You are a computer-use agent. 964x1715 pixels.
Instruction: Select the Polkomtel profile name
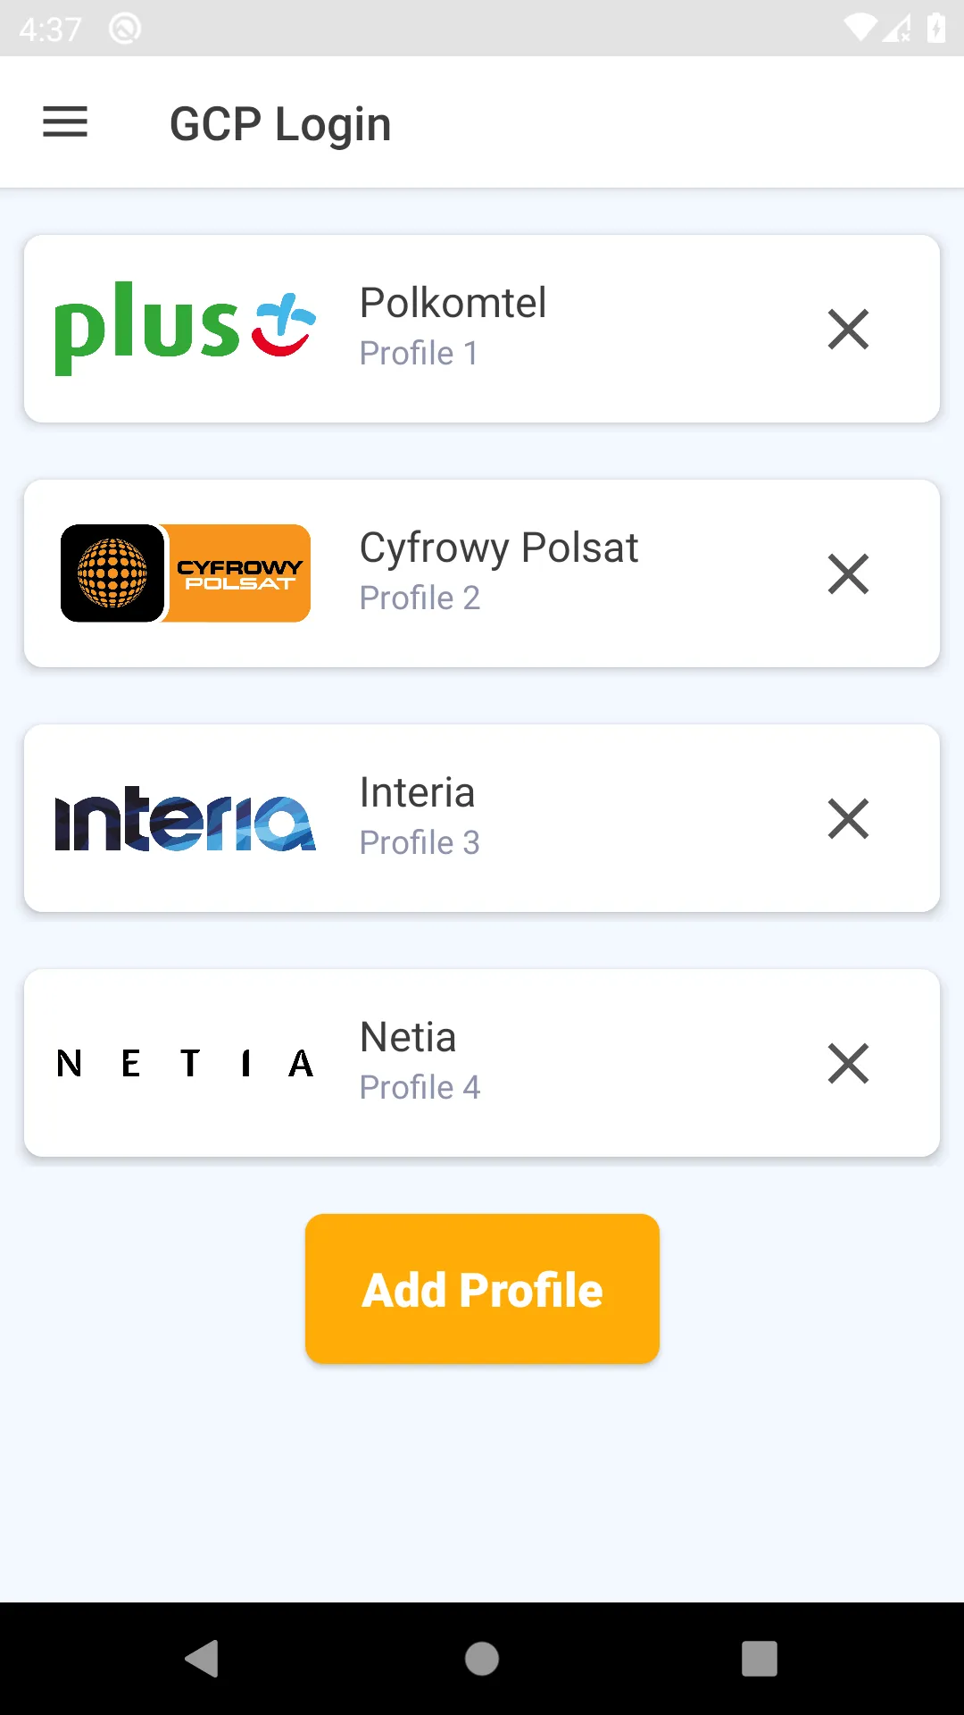click(453, 303)
